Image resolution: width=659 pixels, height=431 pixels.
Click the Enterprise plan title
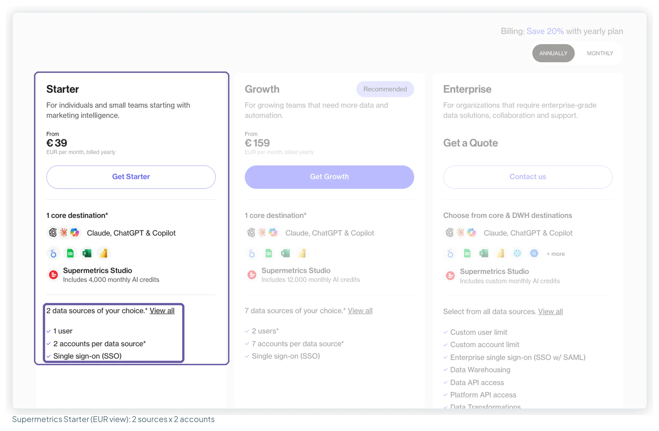pyautogui.click(x=467, y=89)
